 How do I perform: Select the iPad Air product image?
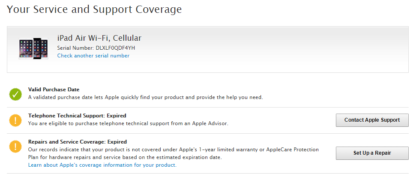pyautogui.click(x=33, y=48)
